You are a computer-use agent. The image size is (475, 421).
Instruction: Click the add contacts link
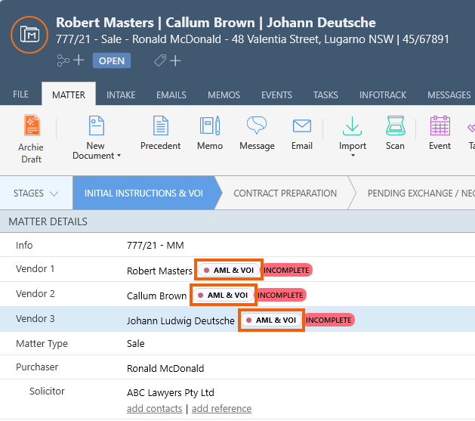[x=154, y=408]
